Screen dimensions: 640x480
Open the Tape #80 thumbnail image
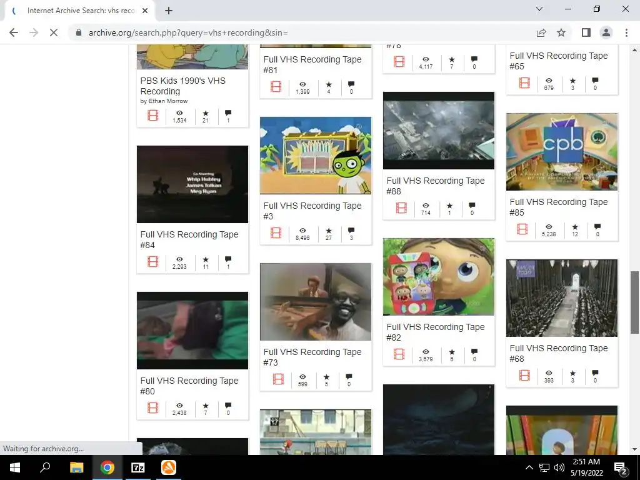point(192,330)
